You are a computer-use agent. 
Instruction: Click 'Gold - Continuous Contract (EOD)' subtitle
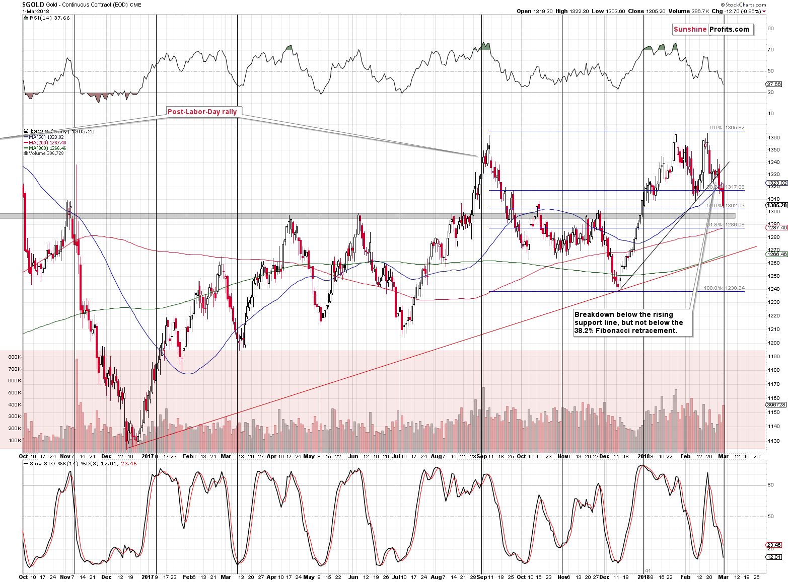click(x=87, y=5)
